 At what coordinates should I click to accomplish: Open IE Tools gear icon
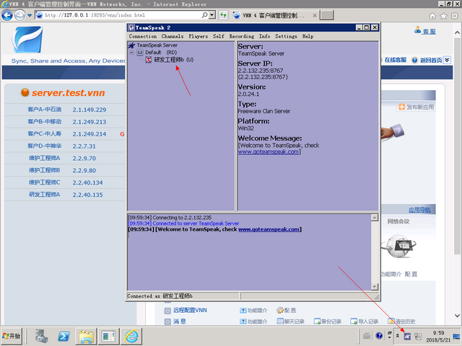(x=455, y=16)
